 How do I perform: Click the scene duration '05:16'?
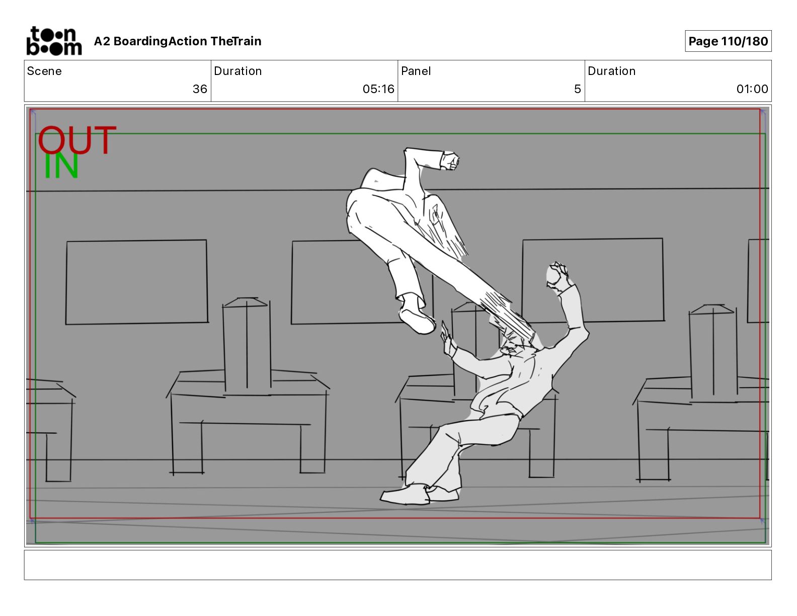[378, 89]
